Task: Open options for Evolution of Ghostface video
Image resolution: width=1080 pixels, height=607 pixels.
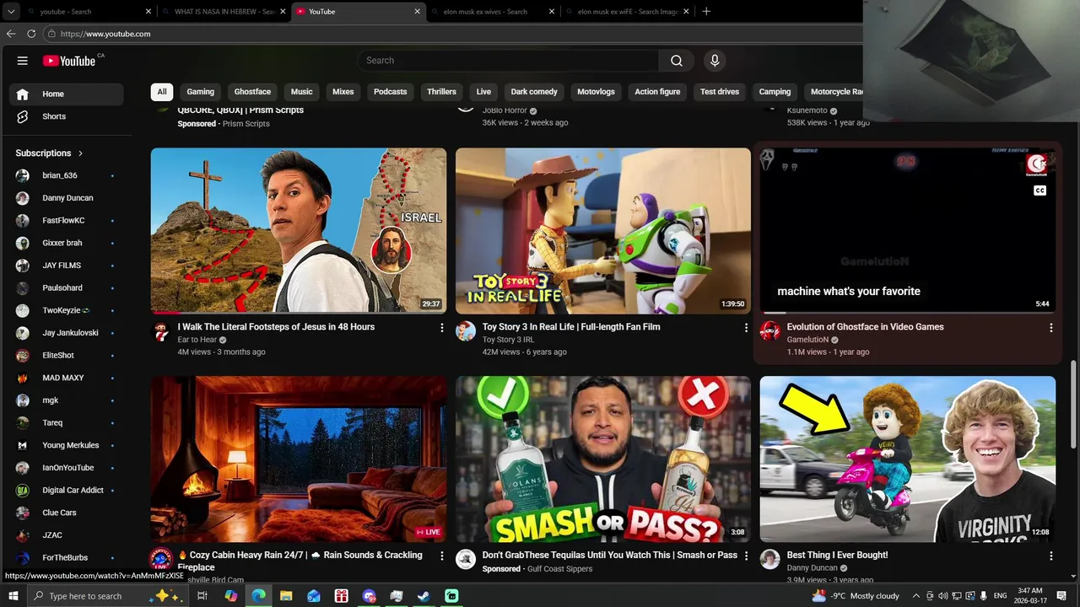Action: tap(1050, 327)
